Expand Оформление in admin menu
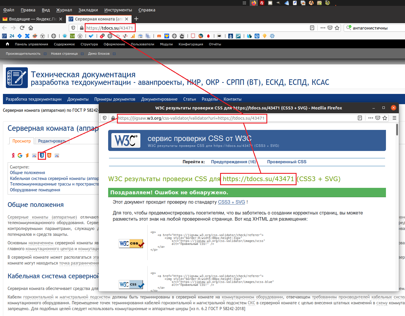This screenshot has width=405, height=316. click(x=114, y=44)
